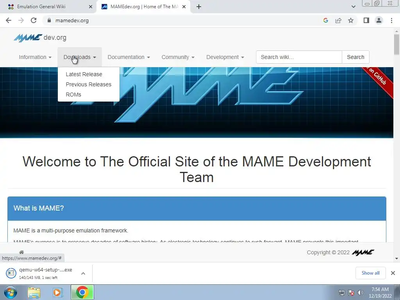The width and height of the screenshot is (400, 300).
Task: Click the Search wiki input field
Action: 299,57
